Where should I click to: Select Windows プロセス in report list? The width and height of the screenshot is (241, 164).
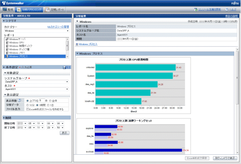pos(35,56)
